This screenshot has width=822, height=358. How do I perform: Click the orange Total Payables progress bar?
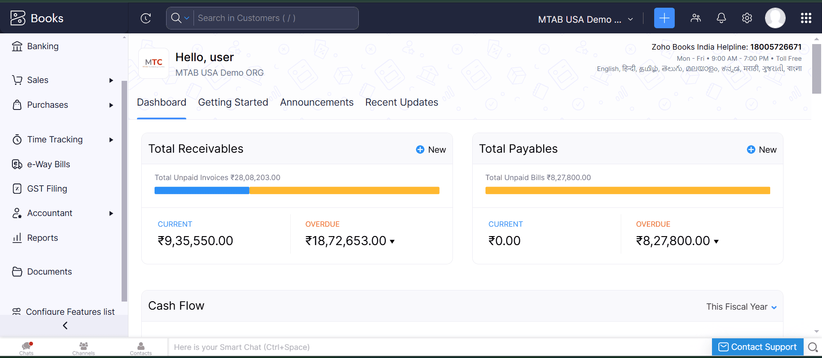[x=628, y=190]
